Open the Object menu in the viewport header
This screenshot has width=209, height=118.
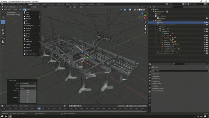(29, 10)
